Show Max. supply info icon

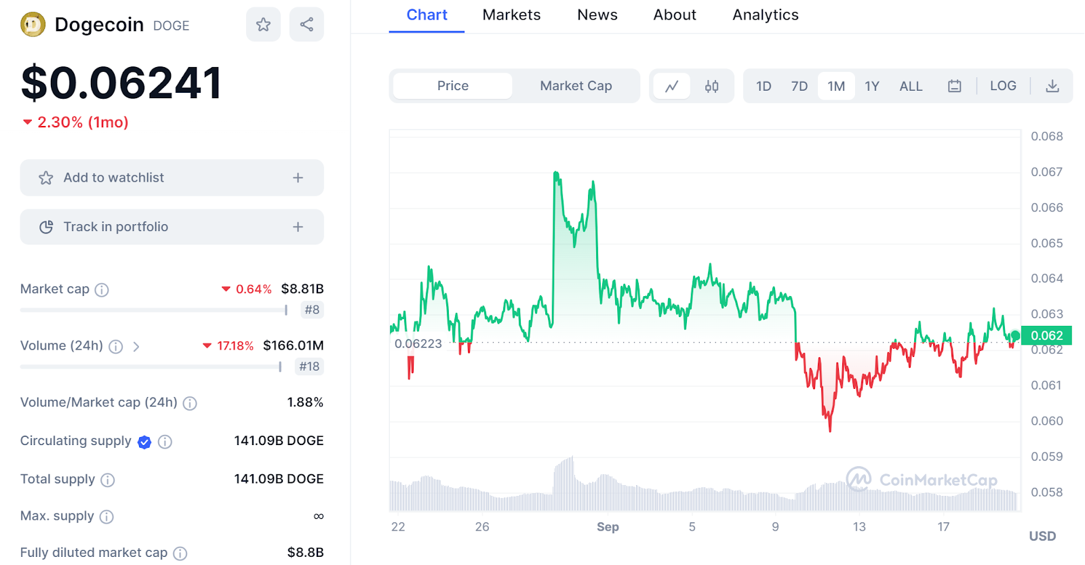[106, 517]
